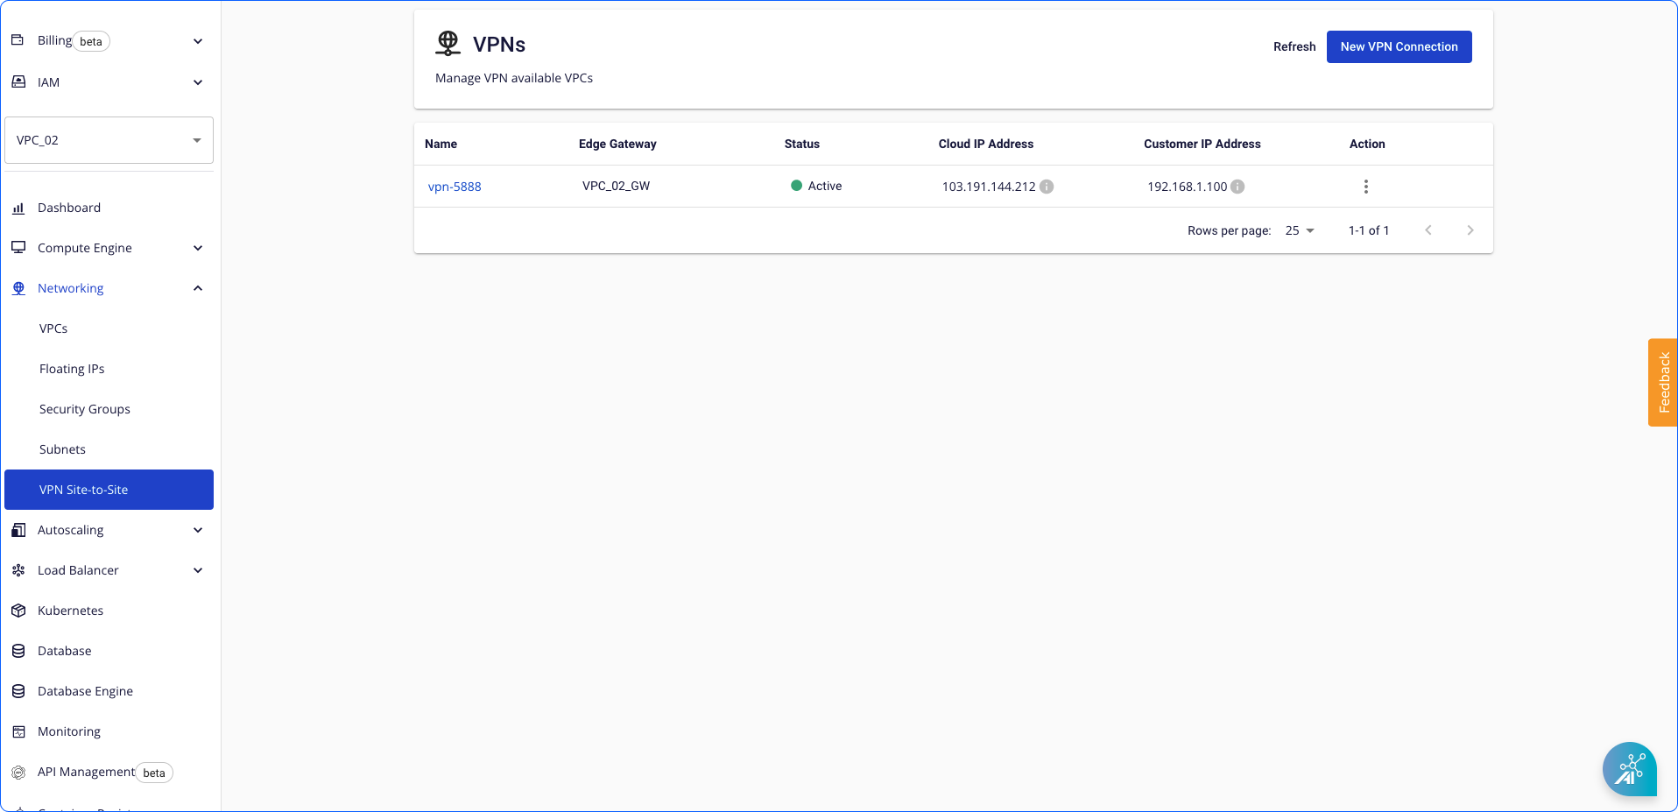Switch to the Subnets section
1678x812 pixels.
62,448
